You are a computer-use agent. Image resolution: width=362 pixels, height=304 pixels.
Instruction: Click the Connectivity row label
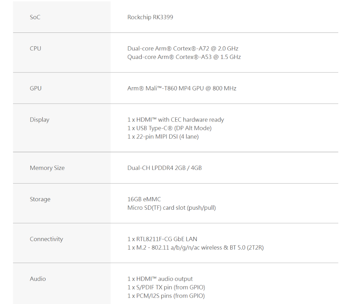(46, 239)
